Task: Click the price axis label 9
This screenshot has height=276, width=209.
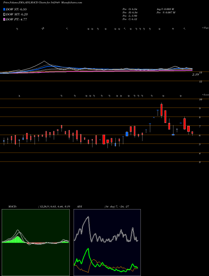Action: coord(200,109)
